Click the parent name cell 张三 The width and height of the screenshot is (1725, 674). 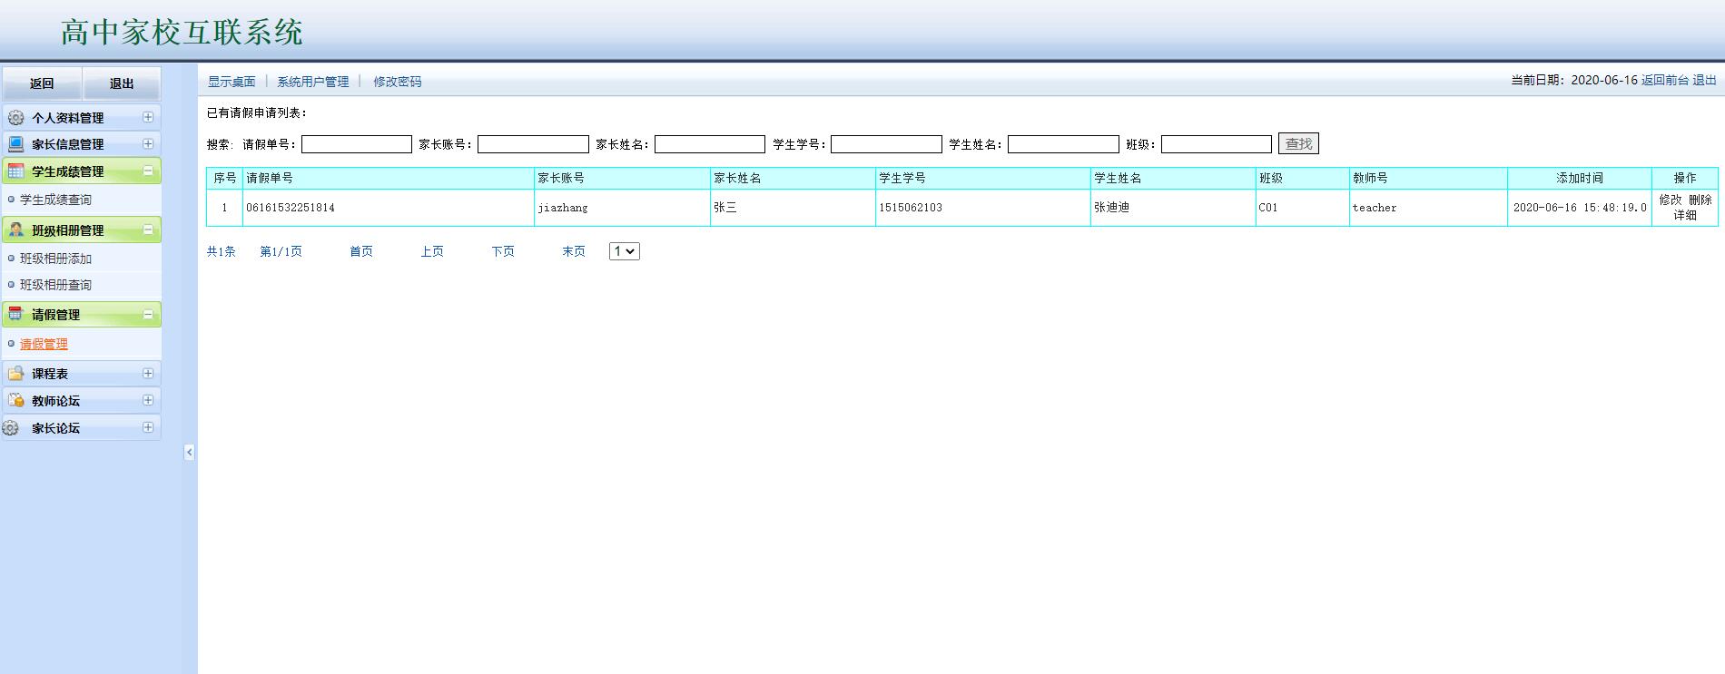(x=793, y=208)
